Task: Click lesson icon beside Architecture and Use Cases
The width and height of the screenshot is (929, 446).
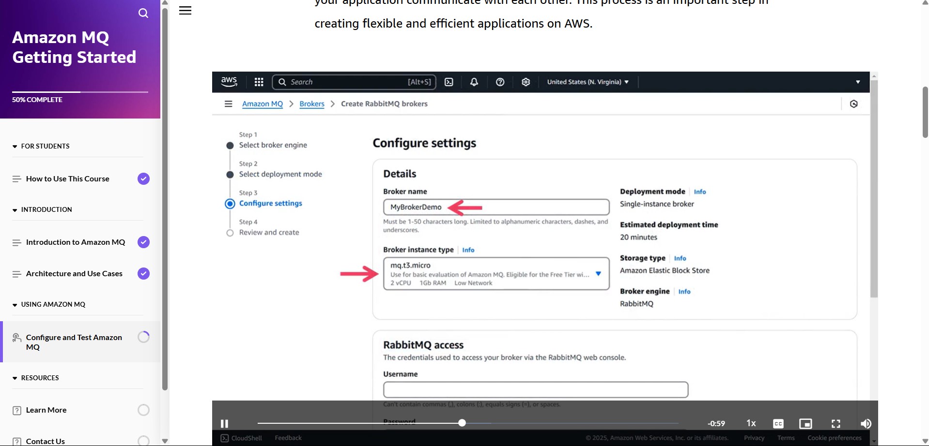Action: tap(16, 274)
